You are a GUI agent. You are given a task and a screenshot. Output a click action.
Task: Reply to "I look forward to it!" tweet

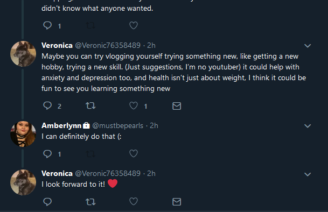47,202
